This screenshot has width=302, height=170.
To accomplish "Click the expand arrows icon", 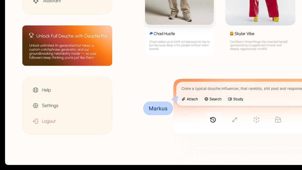I will click(235, 120).
